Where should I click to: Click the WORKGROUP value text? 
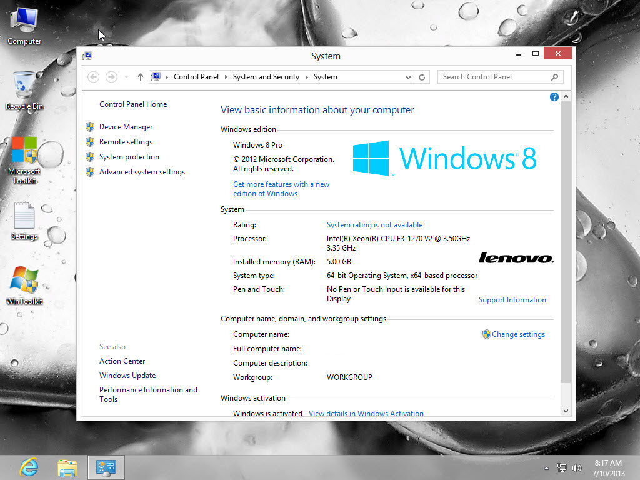click(x=349, y=377)
